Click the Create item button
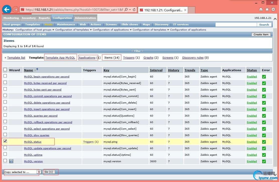This screenshot has height=182, width=279. coord(261,35)
